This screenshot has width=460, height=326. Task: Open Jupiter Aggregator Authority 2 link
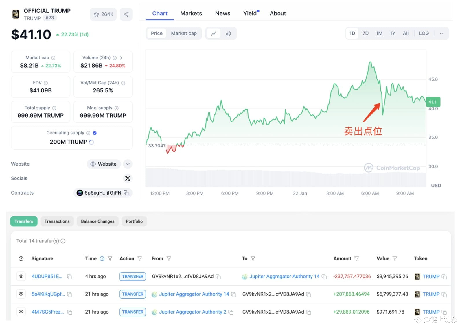click(x=192, y=312)
